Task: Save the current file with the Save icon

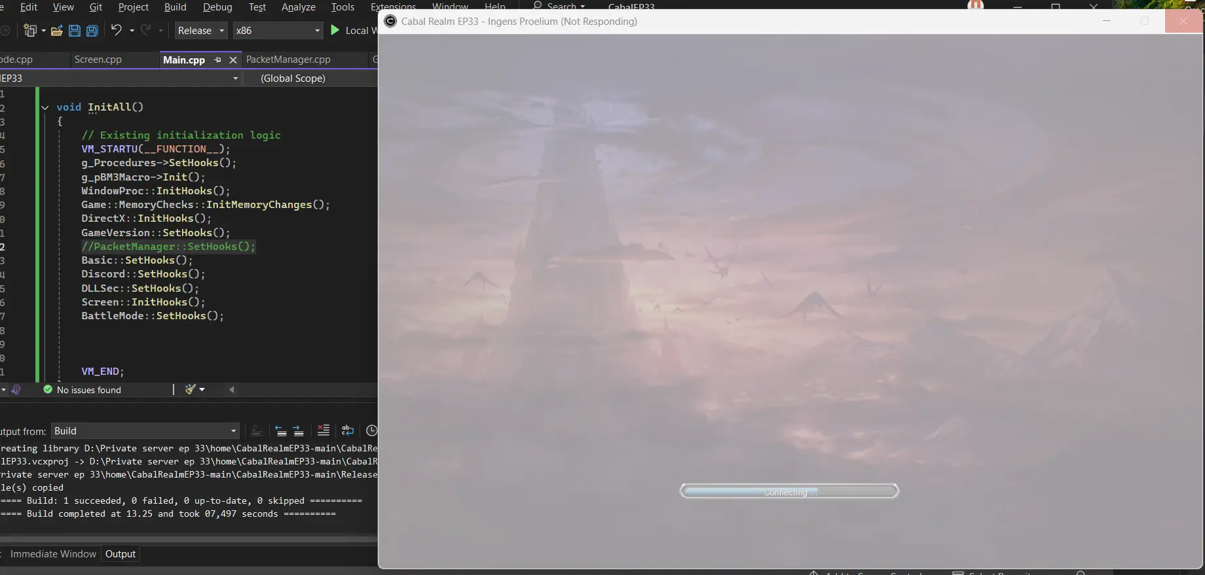Action: point(75,30)
